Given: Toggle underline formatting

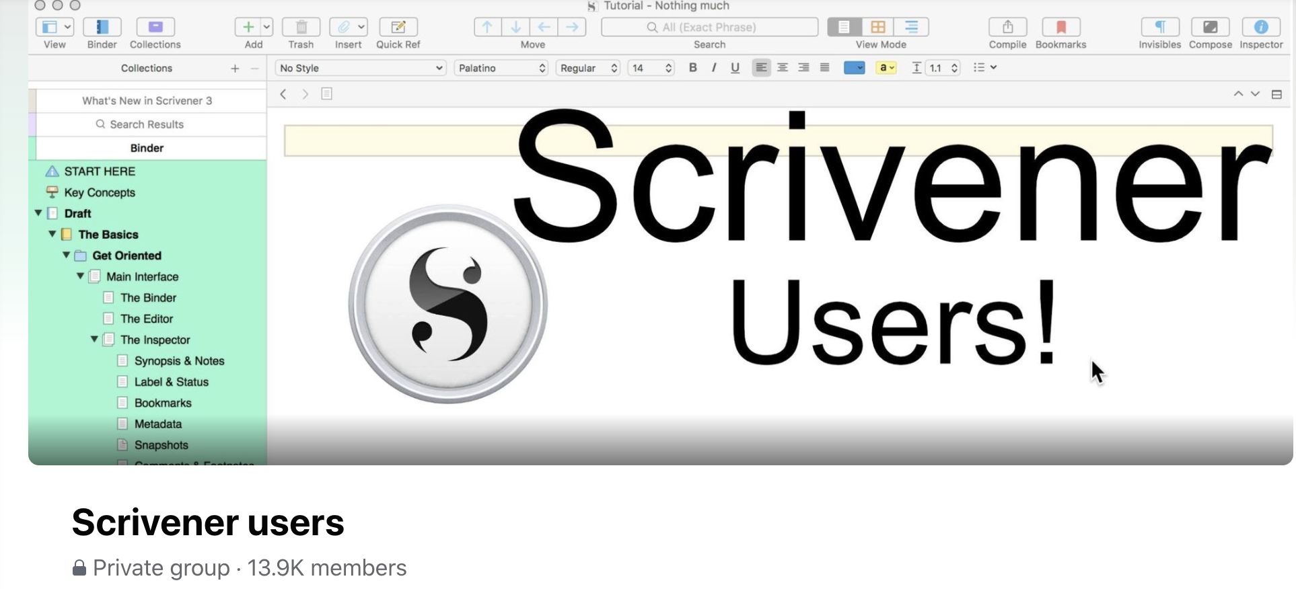Looking at the screenshot, I should (735, 67).
